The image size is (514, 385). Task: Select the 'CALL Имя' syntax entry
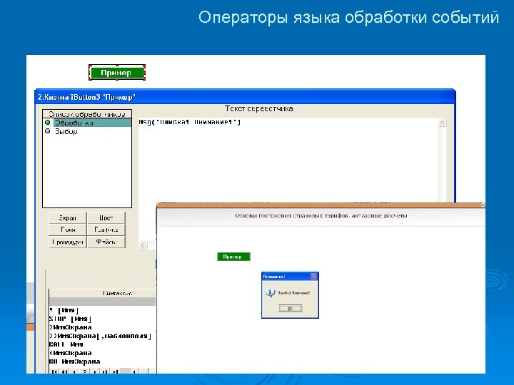point(66,344)
